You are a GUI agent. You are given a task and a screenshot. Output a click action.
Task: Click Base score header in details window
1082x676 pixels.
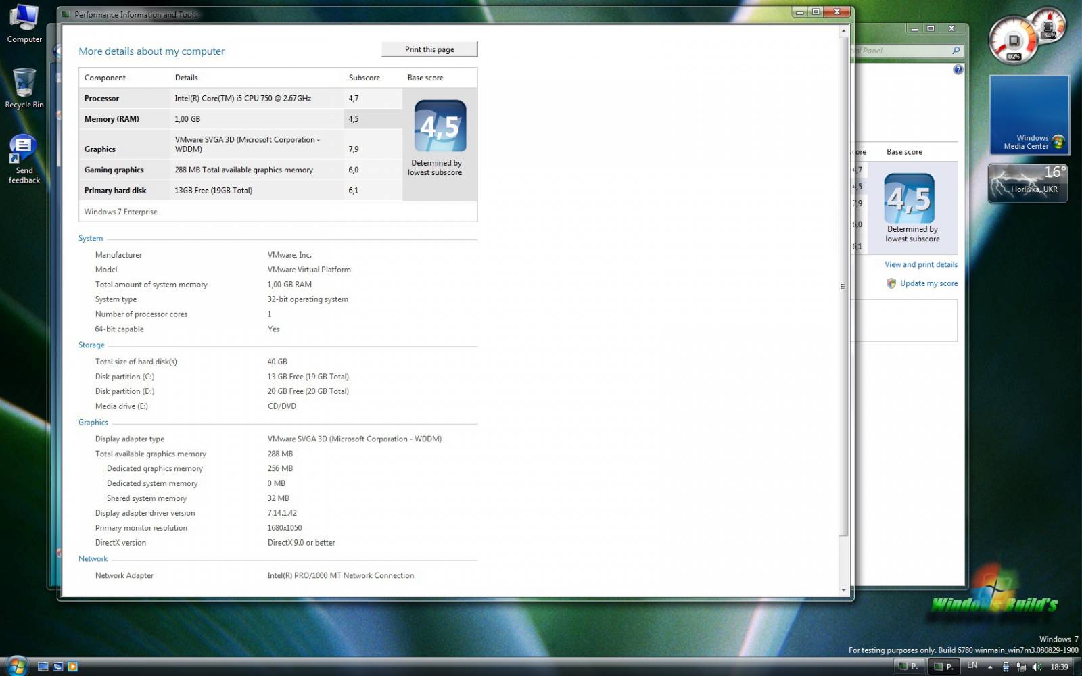pos(425,78)
